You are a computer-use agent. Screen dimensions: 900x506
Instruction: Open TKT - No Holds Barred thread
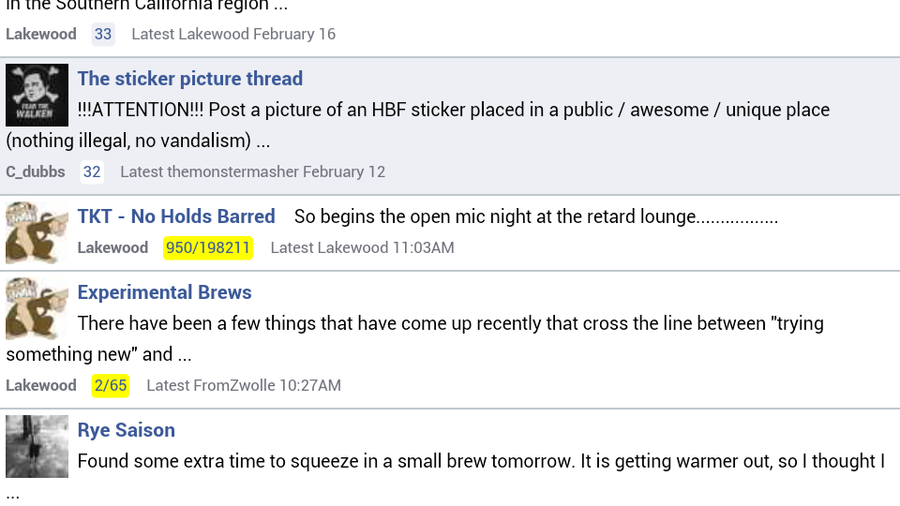coord(176,216)
